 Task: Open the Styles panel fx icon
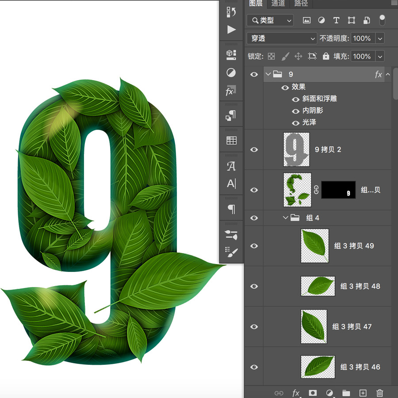tap(231, 90)
